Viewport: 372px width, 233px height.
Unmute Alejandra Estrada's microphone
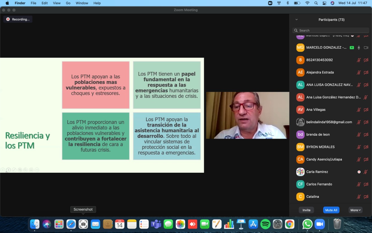coord(359,73)
